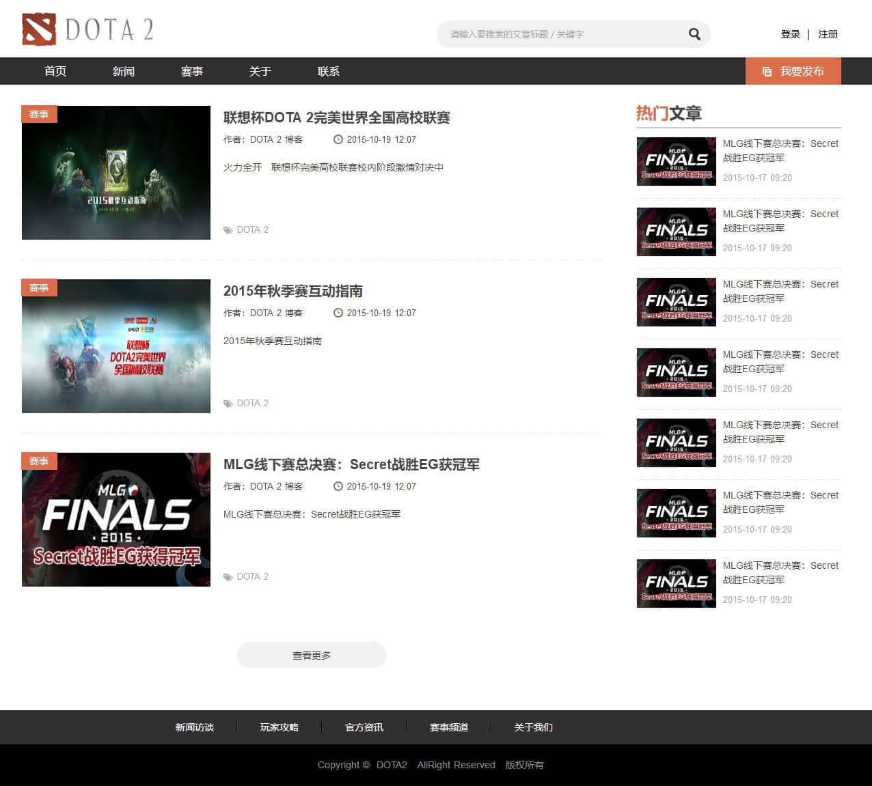Open the 新闻 navigation menu item

(124, 71)
